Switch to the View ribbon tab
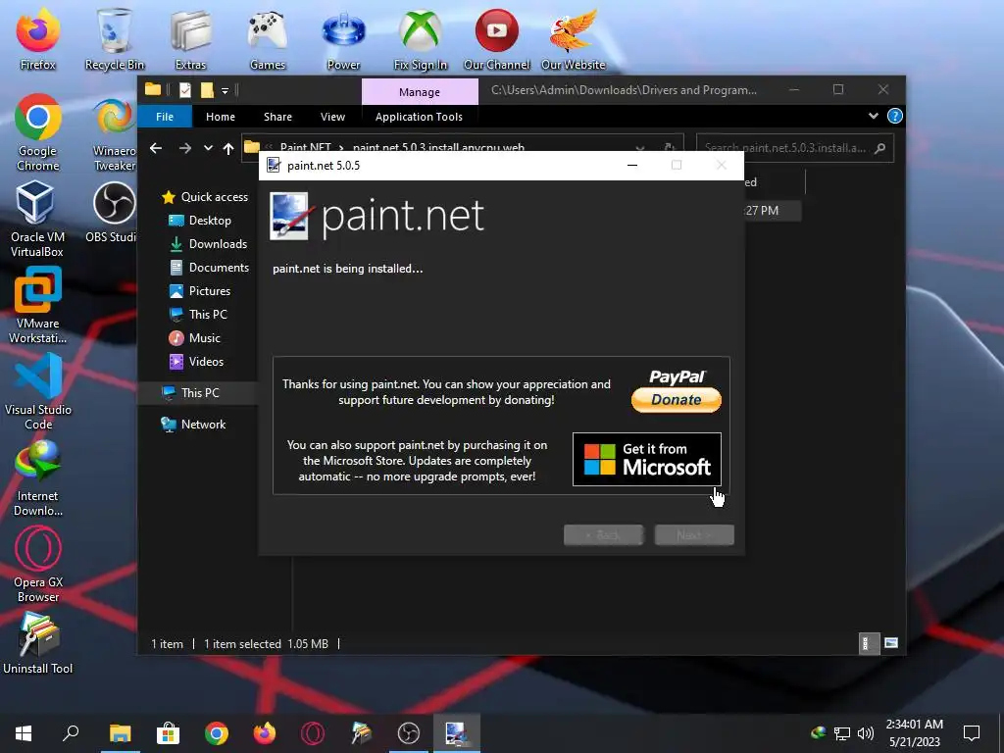The height and width of the screenshot is (753, 1004). tap(332, 117)
